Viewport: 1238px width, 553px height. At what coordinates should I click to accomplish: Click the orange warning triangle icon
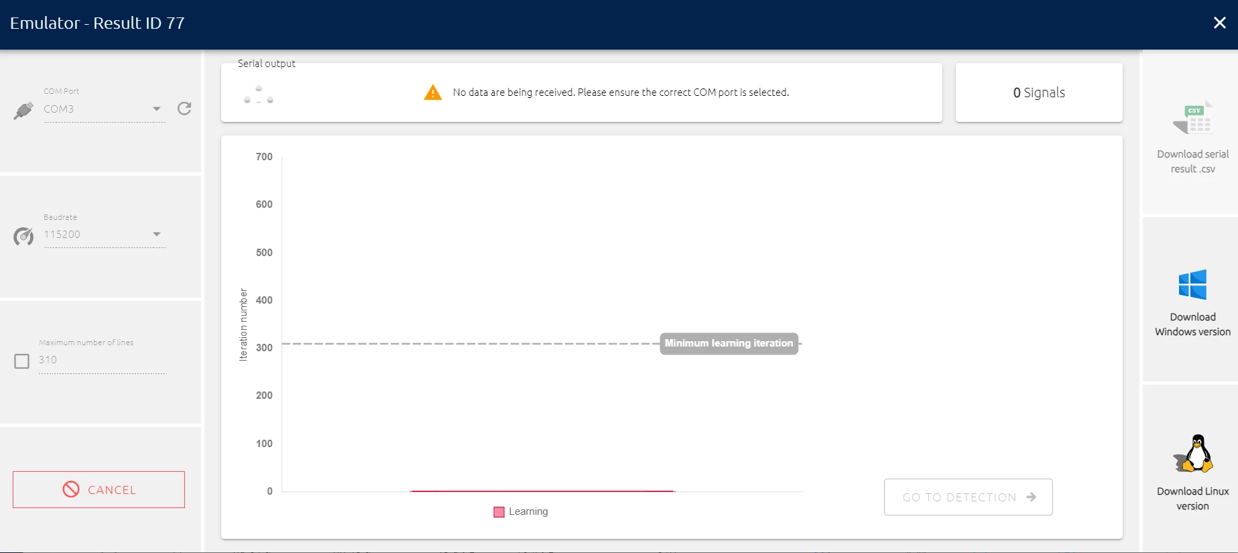click(433, 93)
